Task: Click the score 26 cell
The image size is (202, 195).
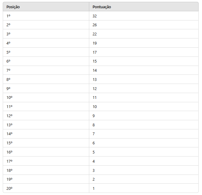Action: click(95, 25)
